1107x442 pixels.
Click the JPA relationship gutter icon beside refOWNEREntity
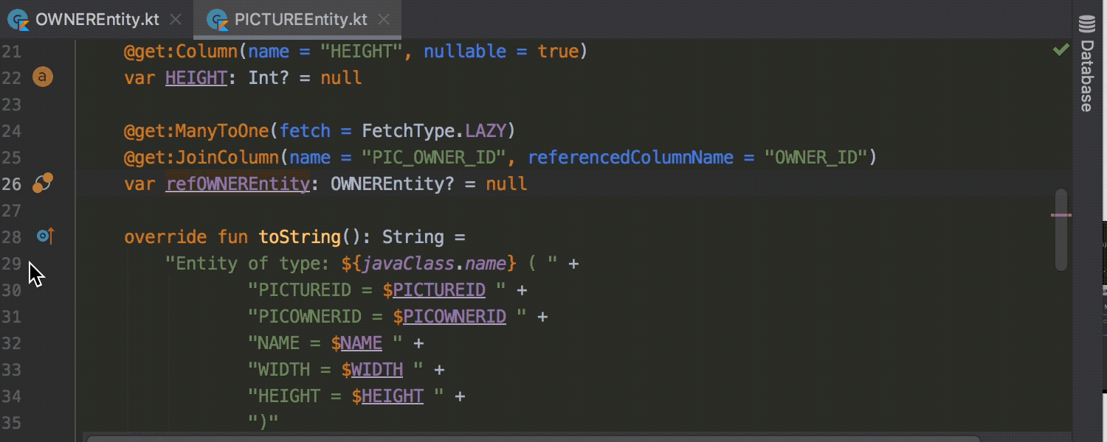[43, 183]
